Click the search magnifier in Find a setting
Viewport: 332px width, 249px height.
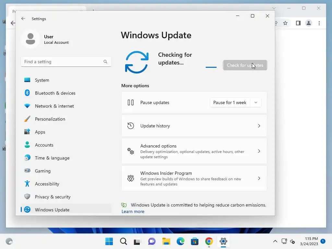105,62
